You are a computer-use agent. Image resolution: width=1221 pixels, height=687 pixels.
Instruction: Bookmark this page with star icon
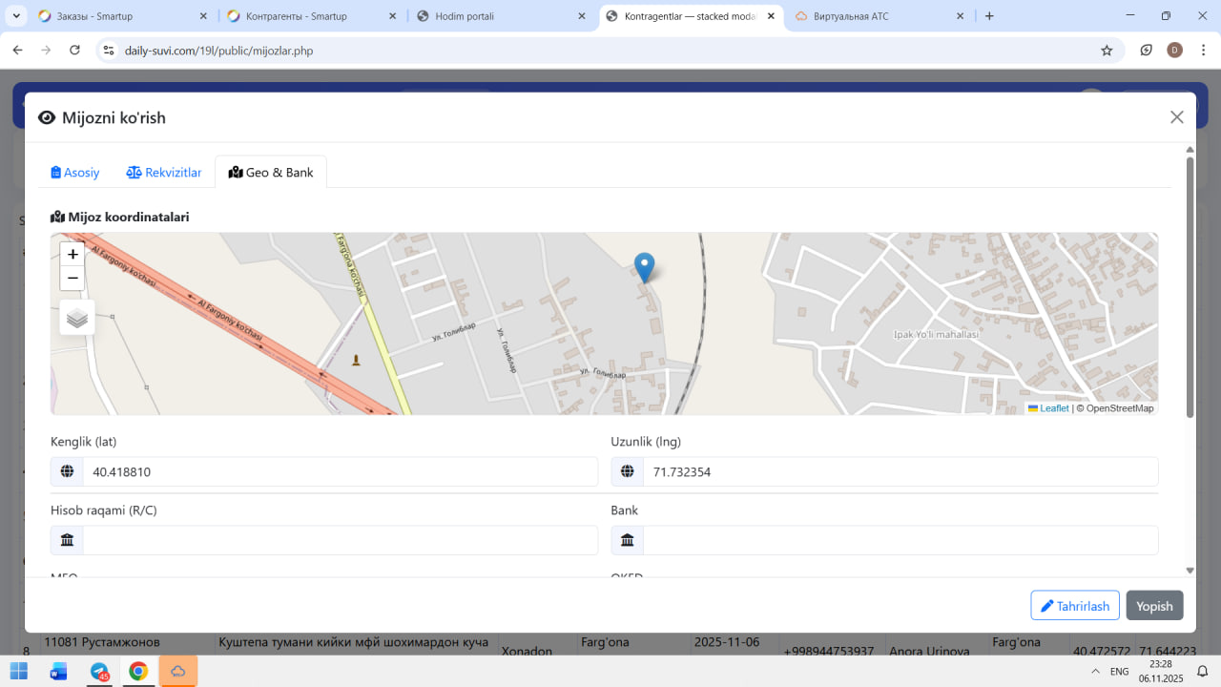(1107, 51)
